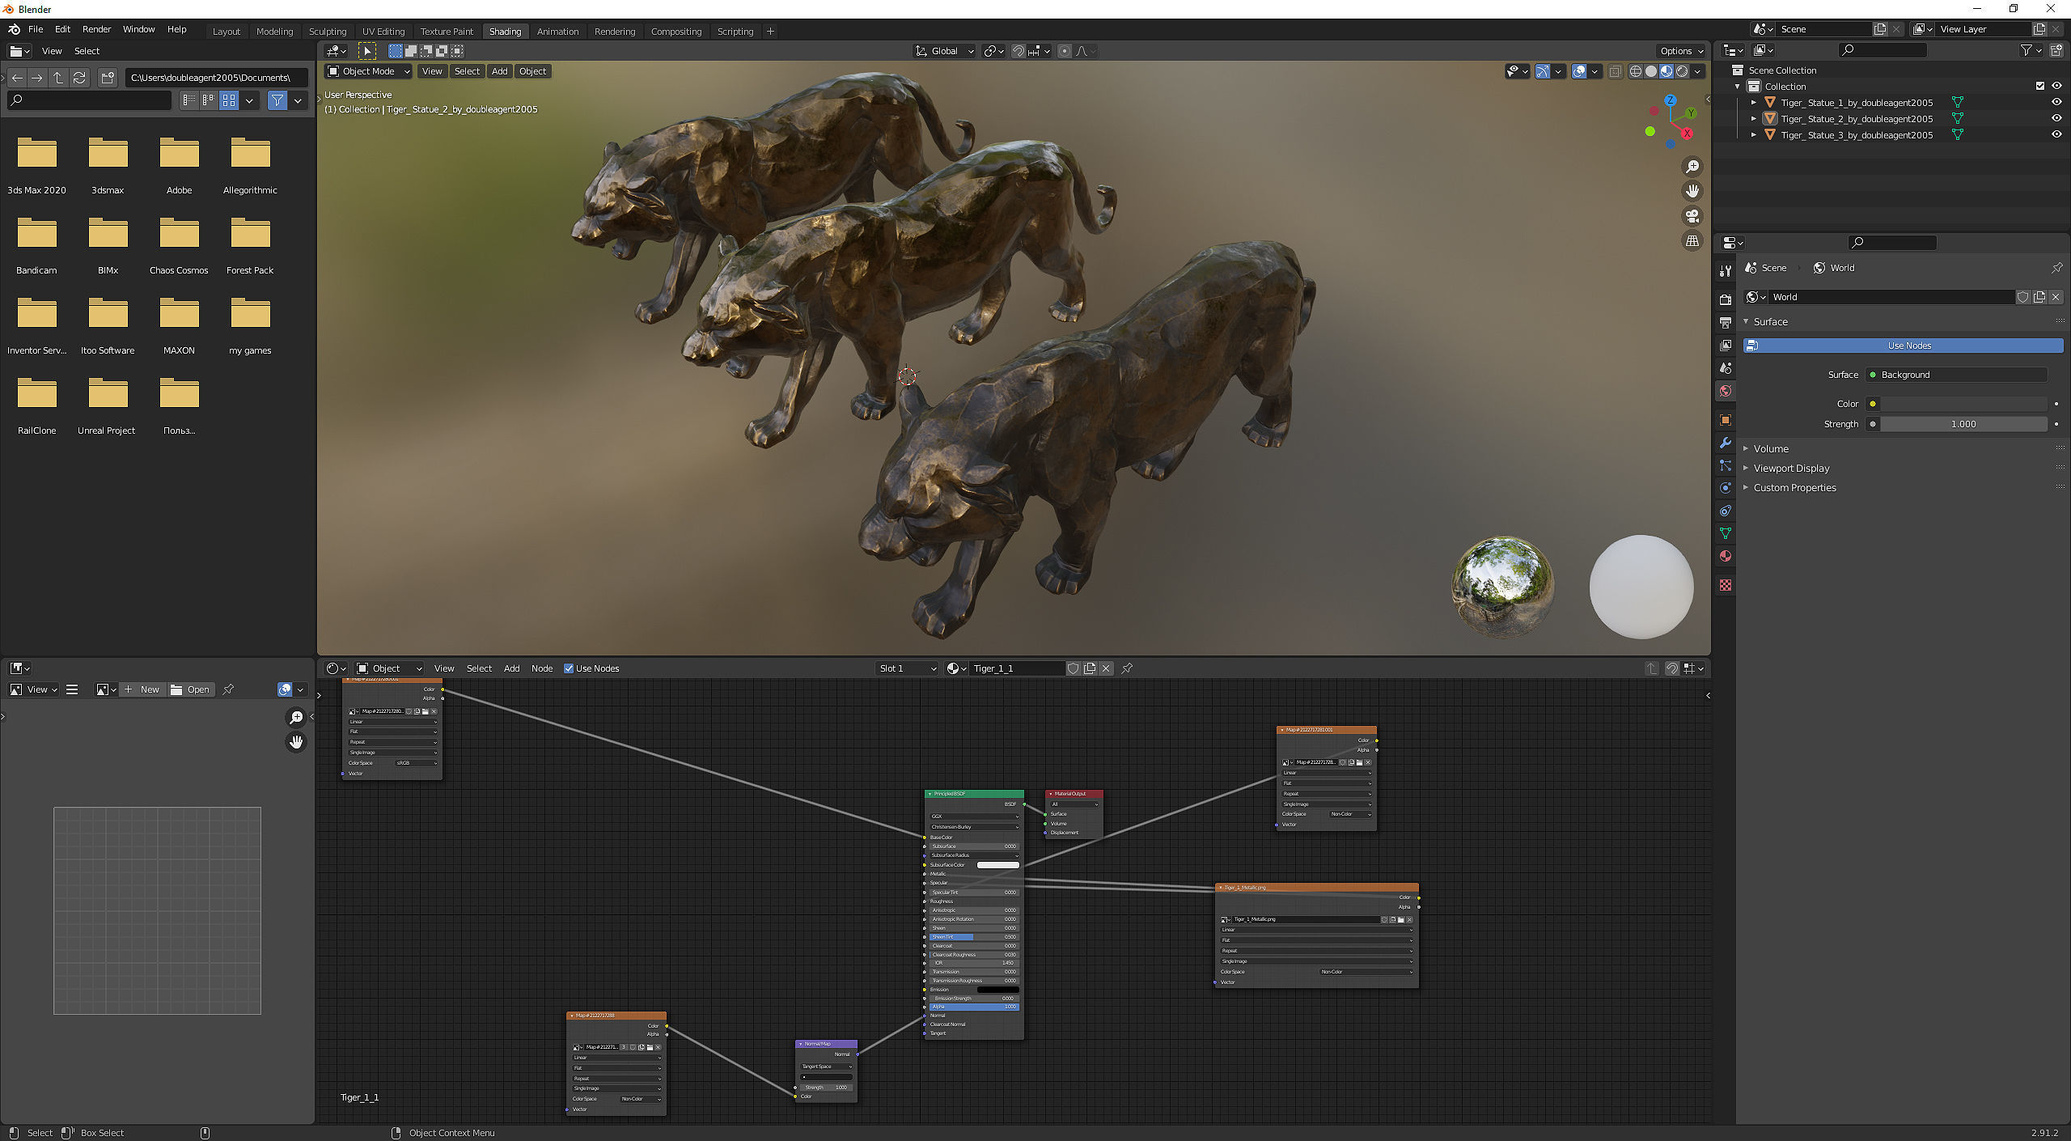This screenshot has width=2071, height=1141.
Task: Open the Slot 1 dropdown
Action: click(907, 668)
